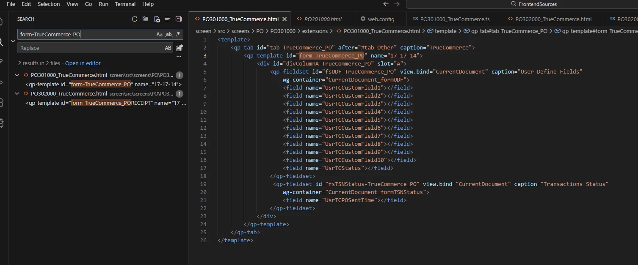Toggle Use Regular Expression option

pos(178,34)
